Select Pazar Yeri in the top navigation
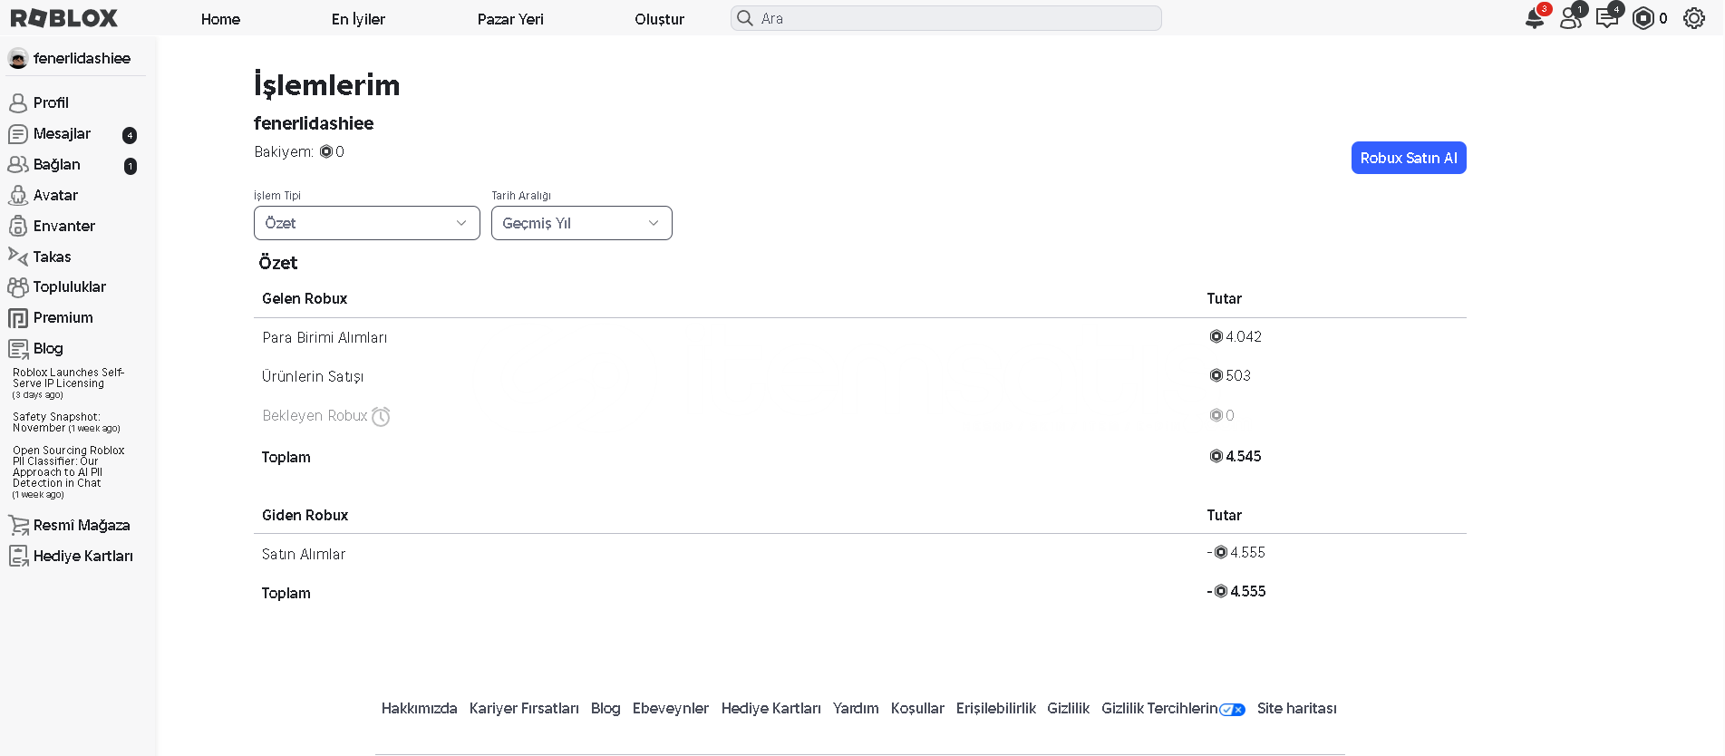The height and width of the screenshot is (756, 1725). click(510, 19)
